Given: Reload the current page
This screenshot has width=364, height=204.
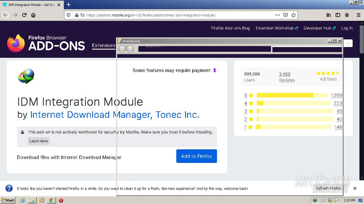Looking at the screenshot, I should coord(24,15).
